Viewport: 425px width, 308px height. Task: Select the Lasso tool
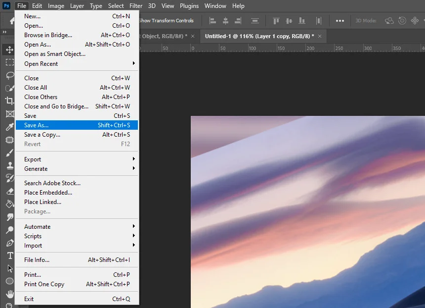[x=10, y=75]
